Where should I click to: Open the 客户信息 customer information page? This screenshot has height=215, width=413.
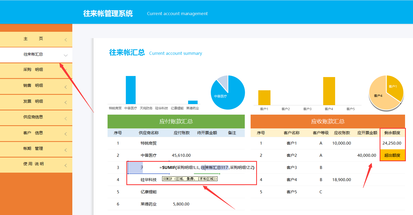[x=36, y=133]
